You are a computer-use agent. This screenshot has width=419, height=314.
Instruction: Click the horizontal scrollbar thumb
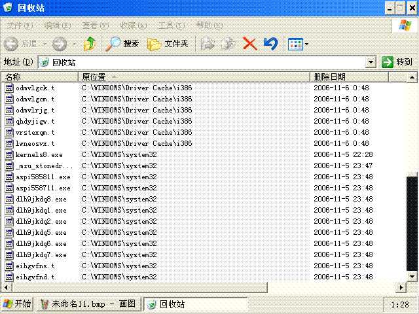click(139, 288)
